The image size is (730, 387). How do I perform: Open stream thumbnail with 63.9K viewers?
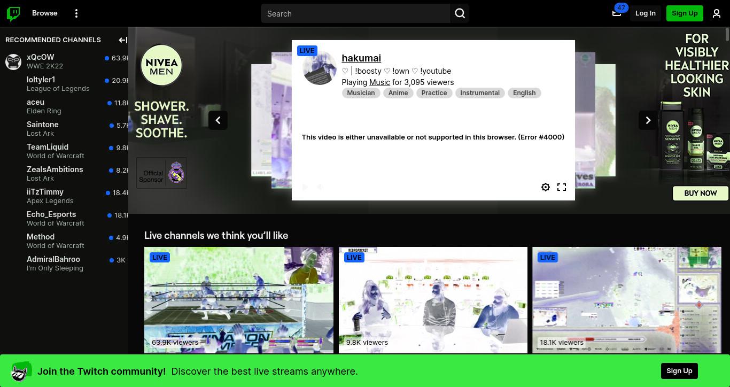coord(239,300)
